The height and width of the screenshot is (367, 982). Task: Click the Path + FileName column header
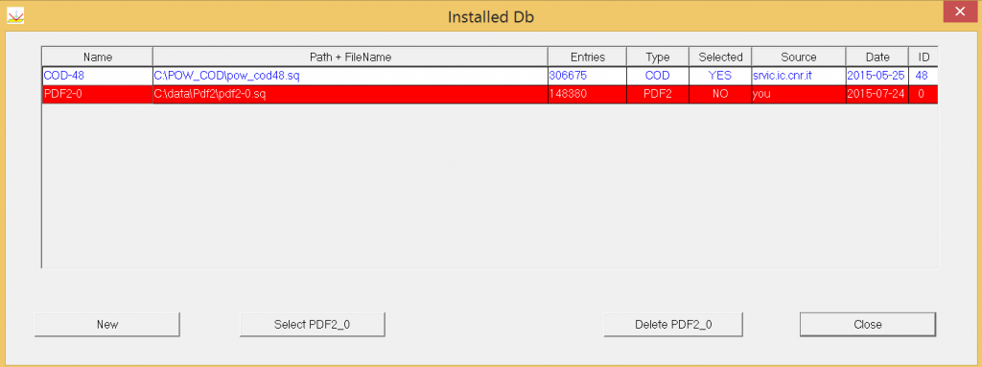(x=350, y=57)
